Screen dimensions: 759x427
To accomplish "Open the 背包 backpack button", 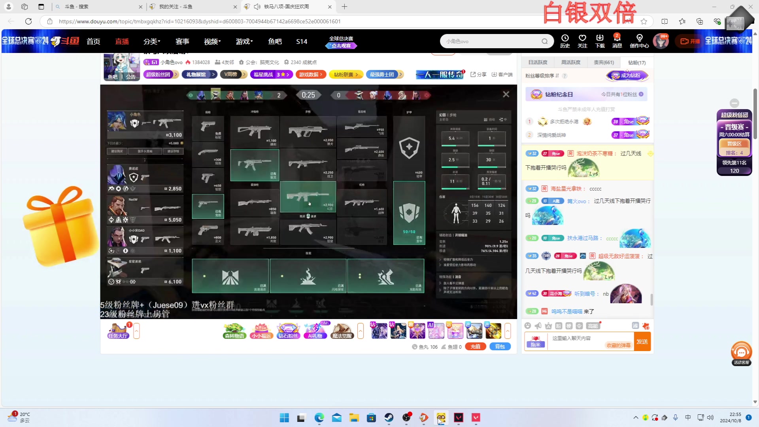I will 500,347.
